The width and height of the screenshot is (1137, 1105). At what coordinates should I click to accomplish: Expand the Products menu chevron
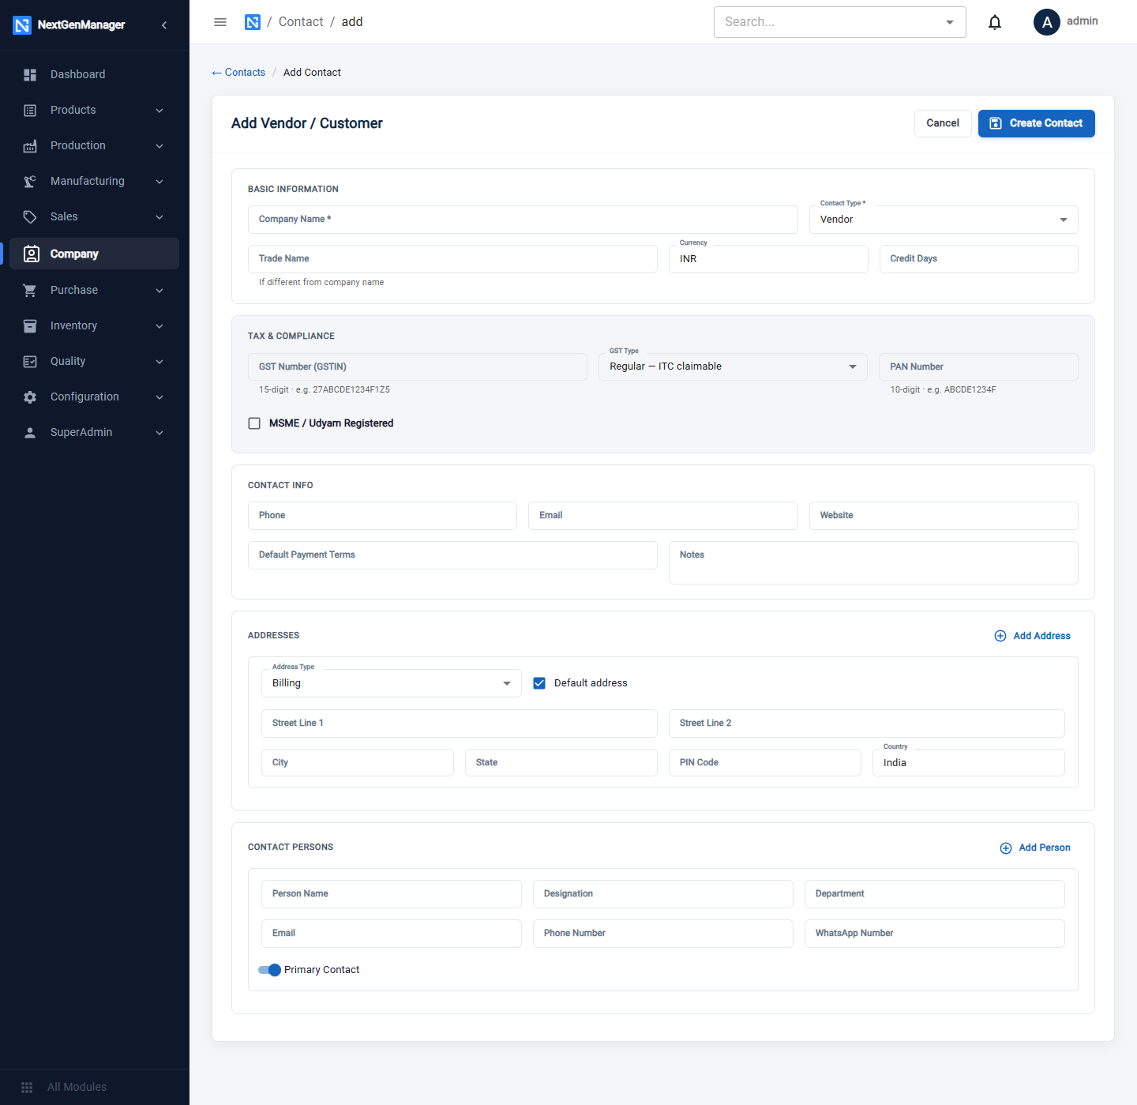click(159, 110)
